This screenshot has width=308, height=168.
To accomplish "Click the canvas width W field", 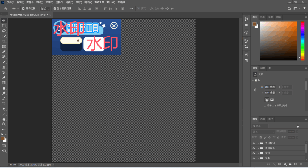I will pyautogui.click(x=267, y=87).
